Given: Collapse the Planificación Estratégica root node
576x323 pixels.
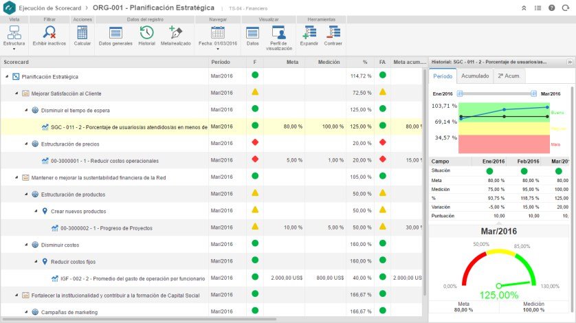Looking at the screenshot, I should pos(7,76).
